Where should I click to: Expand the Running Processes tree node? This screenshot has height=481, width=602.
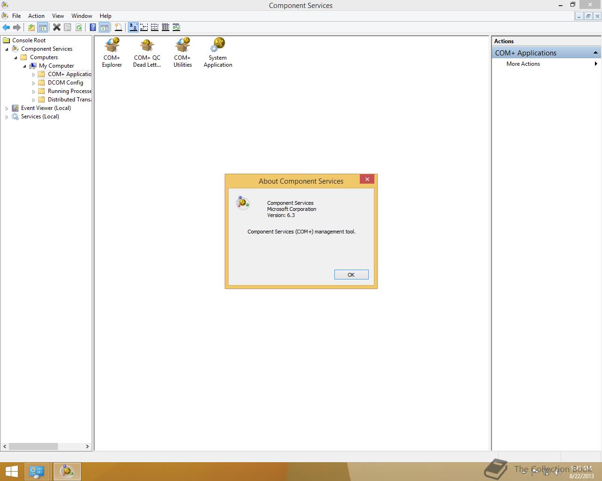[x=34, y=92]
